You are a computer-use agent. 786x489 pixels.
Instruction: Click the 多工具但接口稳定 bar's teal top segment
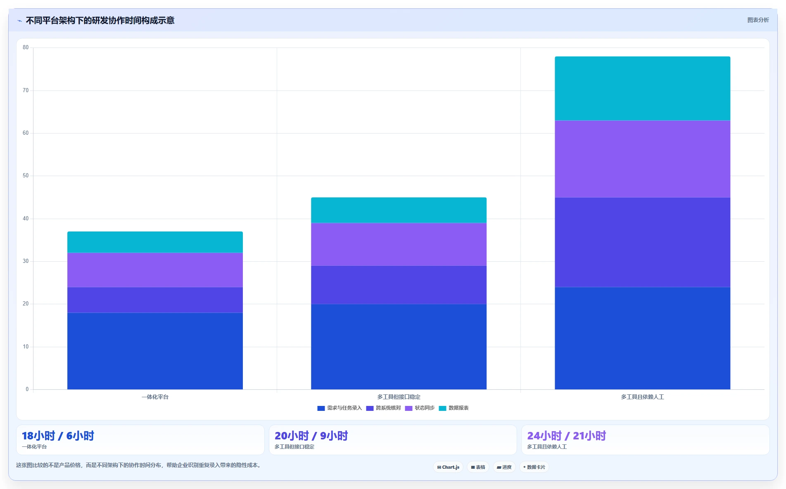coord(399,210)
